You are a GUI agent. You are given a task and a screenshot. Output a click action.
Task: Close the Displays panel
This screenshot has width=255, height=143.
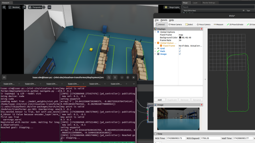pos(202,29)
